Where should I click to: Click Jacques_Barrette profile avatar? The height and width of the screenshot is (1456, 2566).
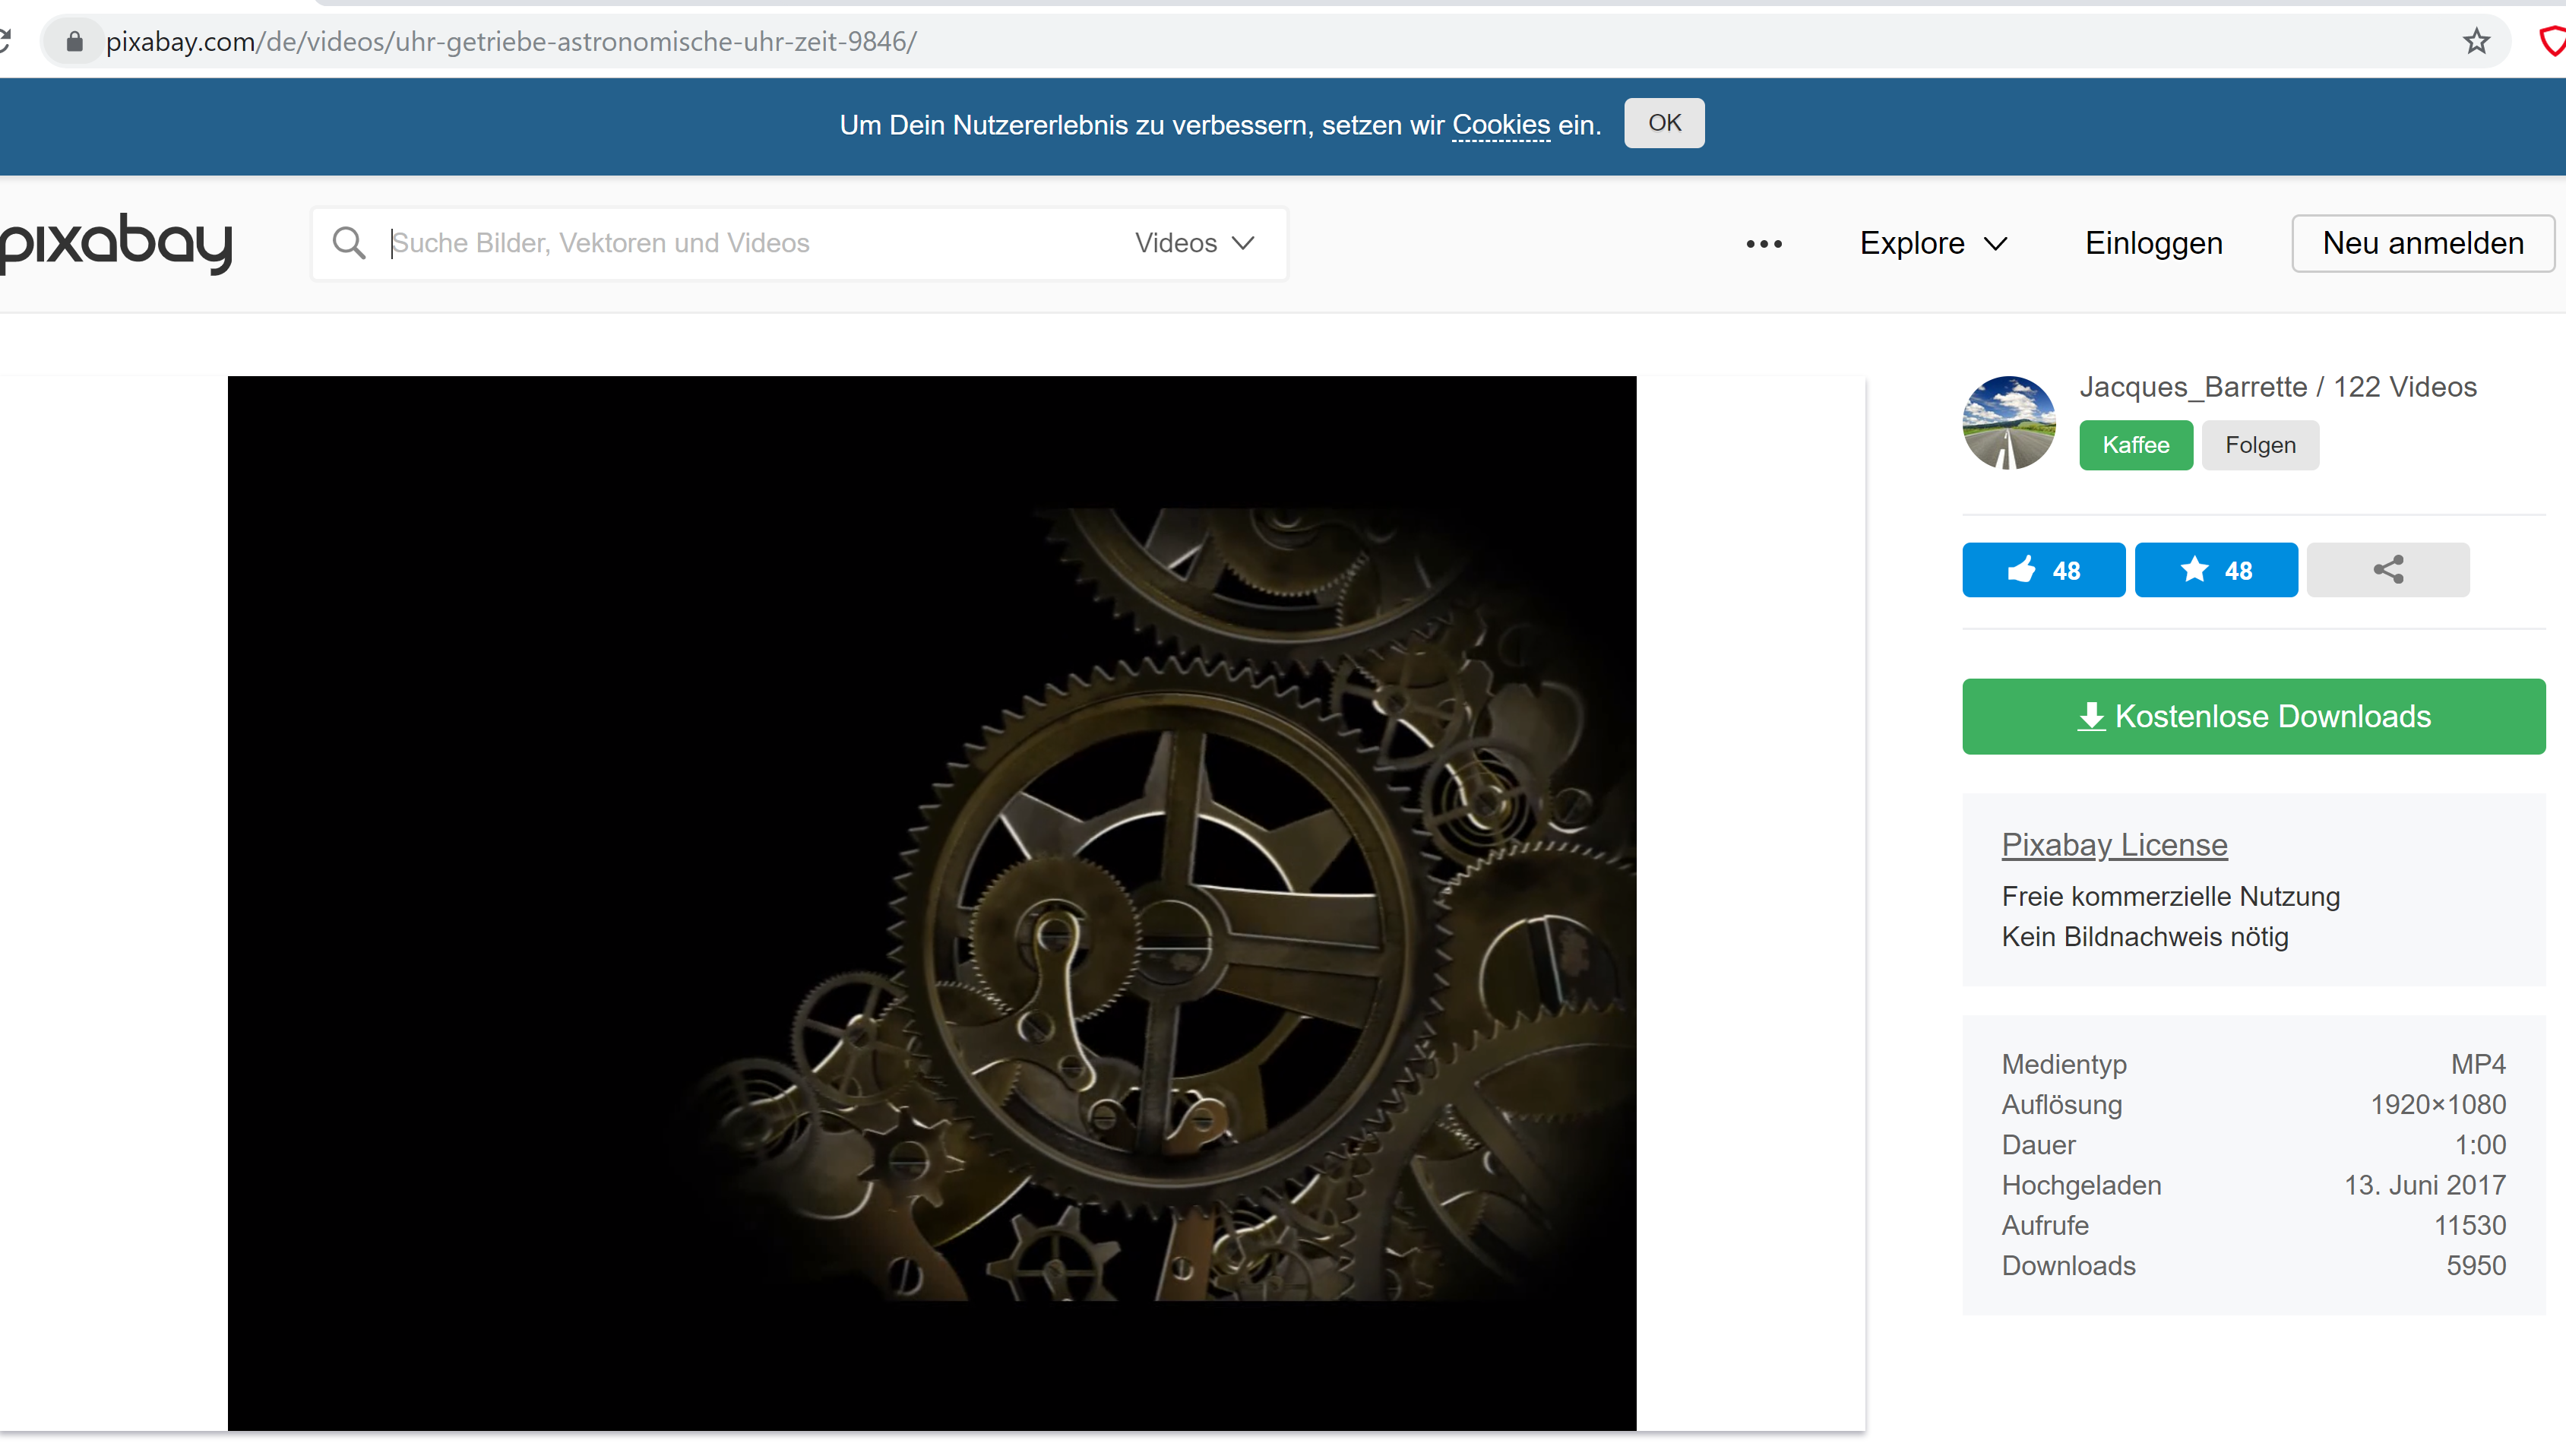2008,423
